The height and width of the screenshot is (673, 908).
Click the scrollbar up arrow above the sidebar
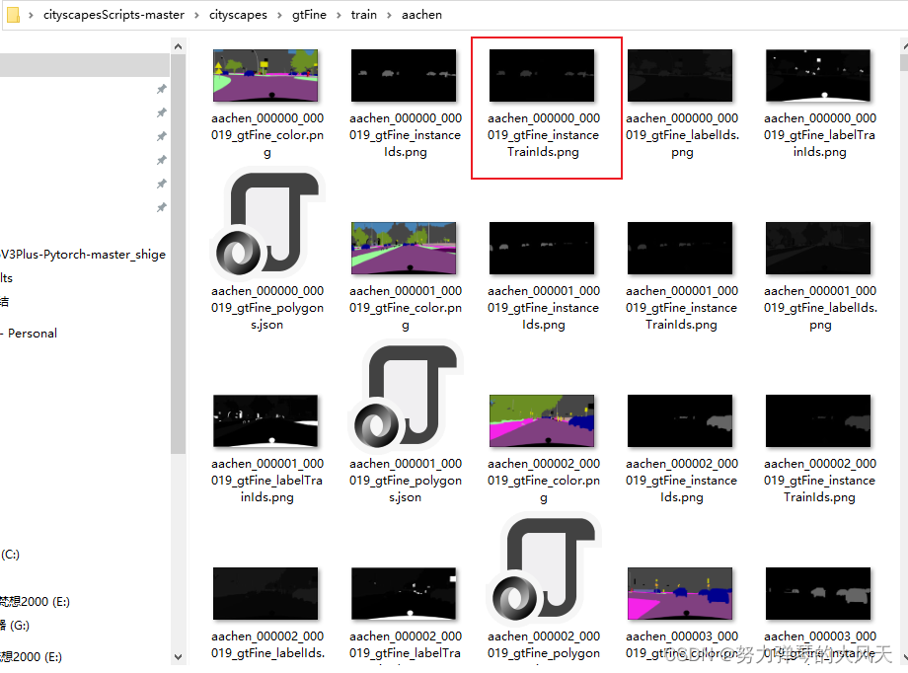tap(179, 44)
